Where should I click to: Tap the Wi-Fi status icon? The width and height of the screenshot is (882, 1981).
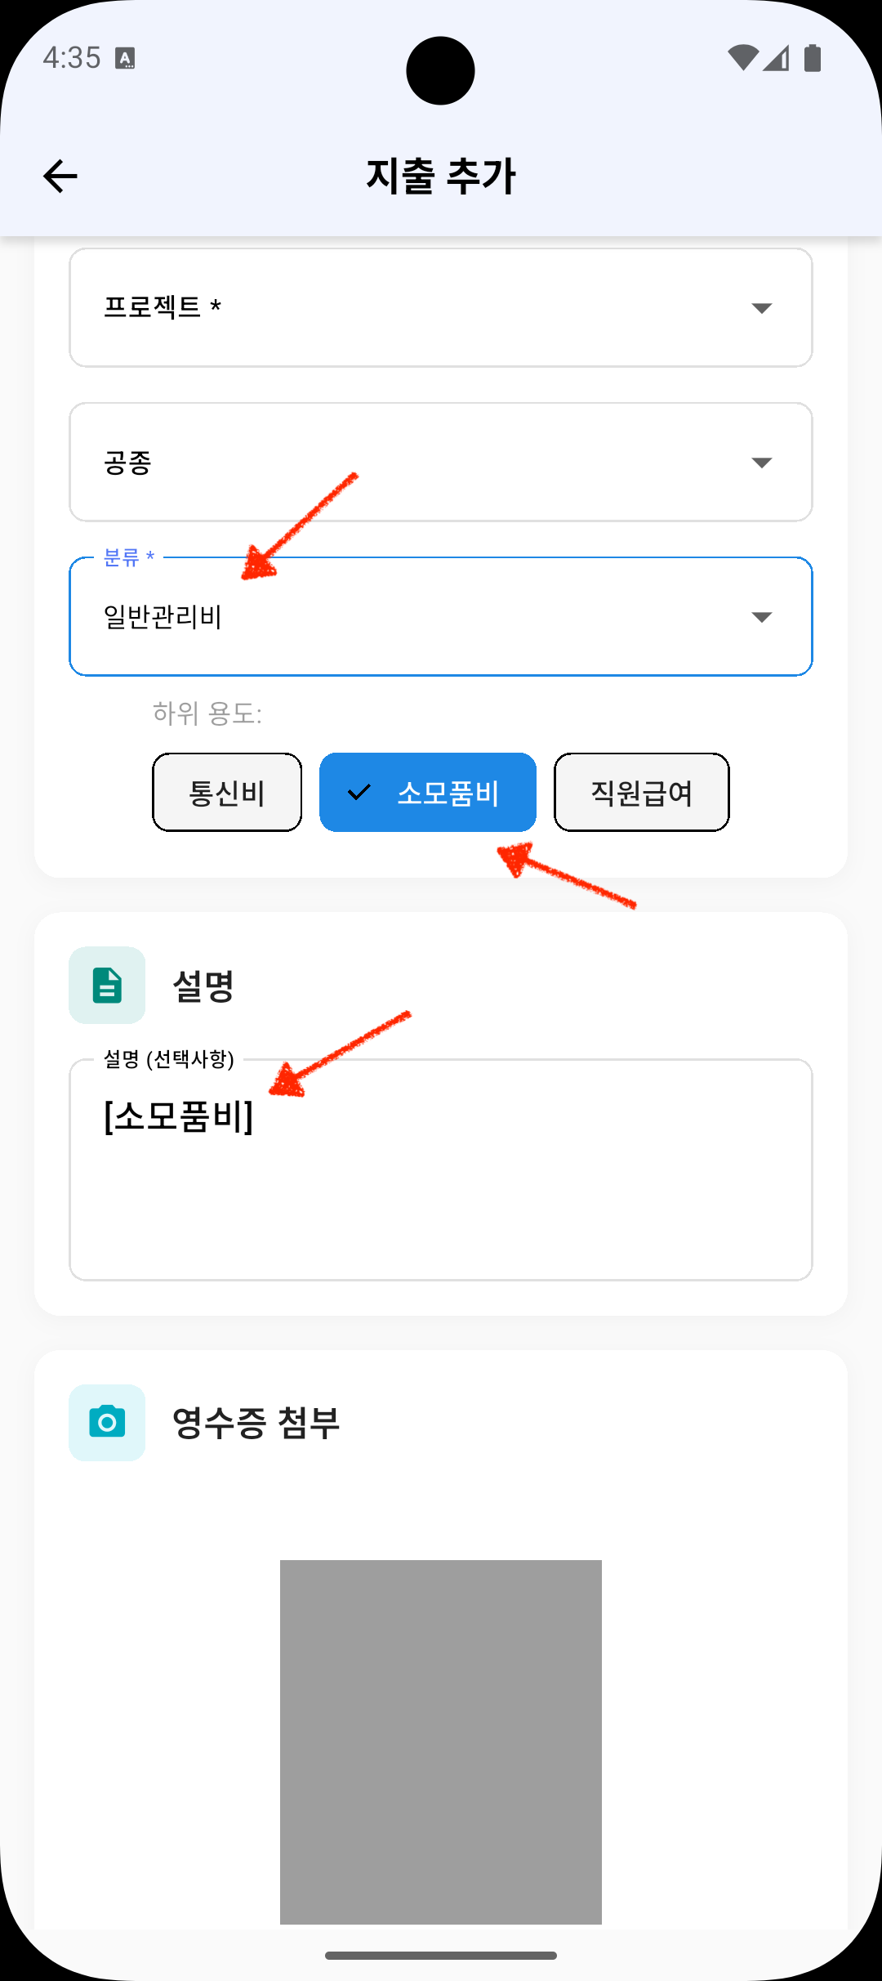click(x=742, y=58)
